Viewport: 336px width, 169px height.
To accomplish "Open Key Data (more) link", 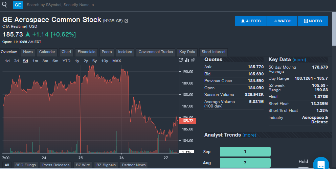I will point(299,60).
